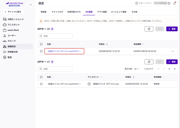Click 追加 button in APIキー v1 section
This screenshot has width=180, height=128.
(172, 62)
